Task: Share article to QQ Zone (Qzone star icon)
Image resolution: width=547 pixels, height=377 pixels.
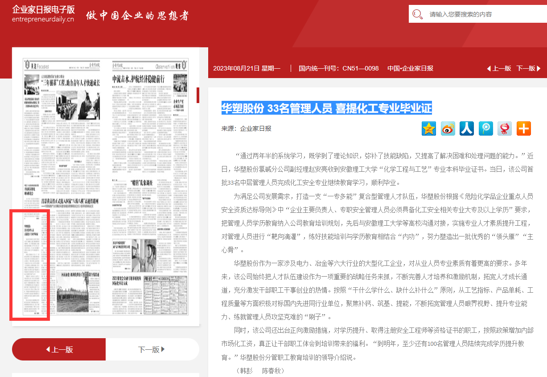Action: point(429,128)
